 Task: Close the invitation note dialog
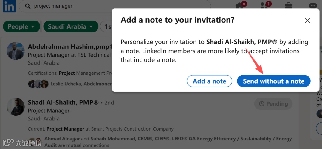307,21
